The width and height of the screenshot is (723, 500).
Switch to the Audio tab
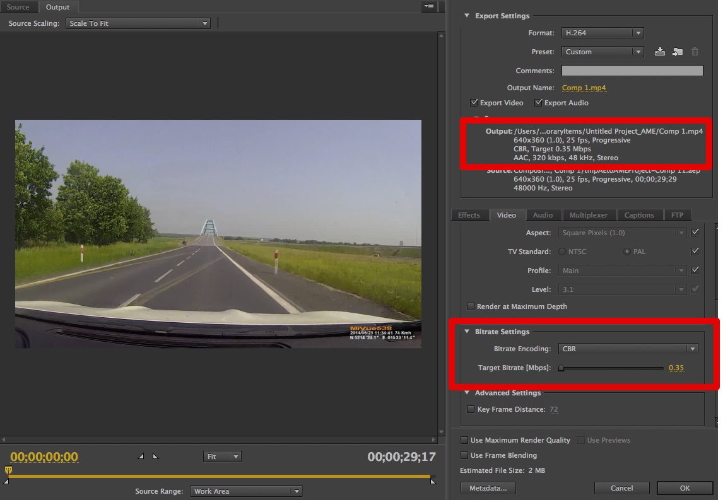(543, 215)
